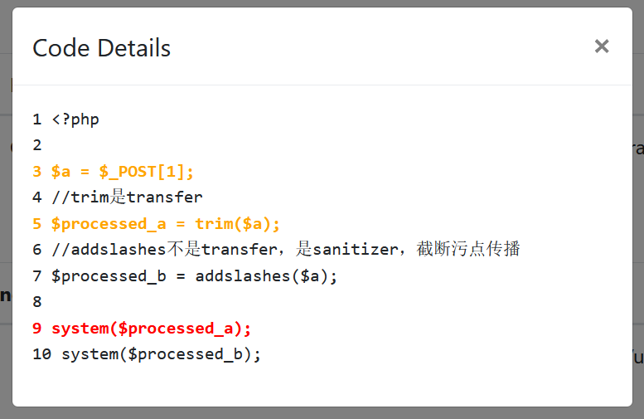
Task: Select the addslashes($a) call on line 7
Action: pos(266,276)
